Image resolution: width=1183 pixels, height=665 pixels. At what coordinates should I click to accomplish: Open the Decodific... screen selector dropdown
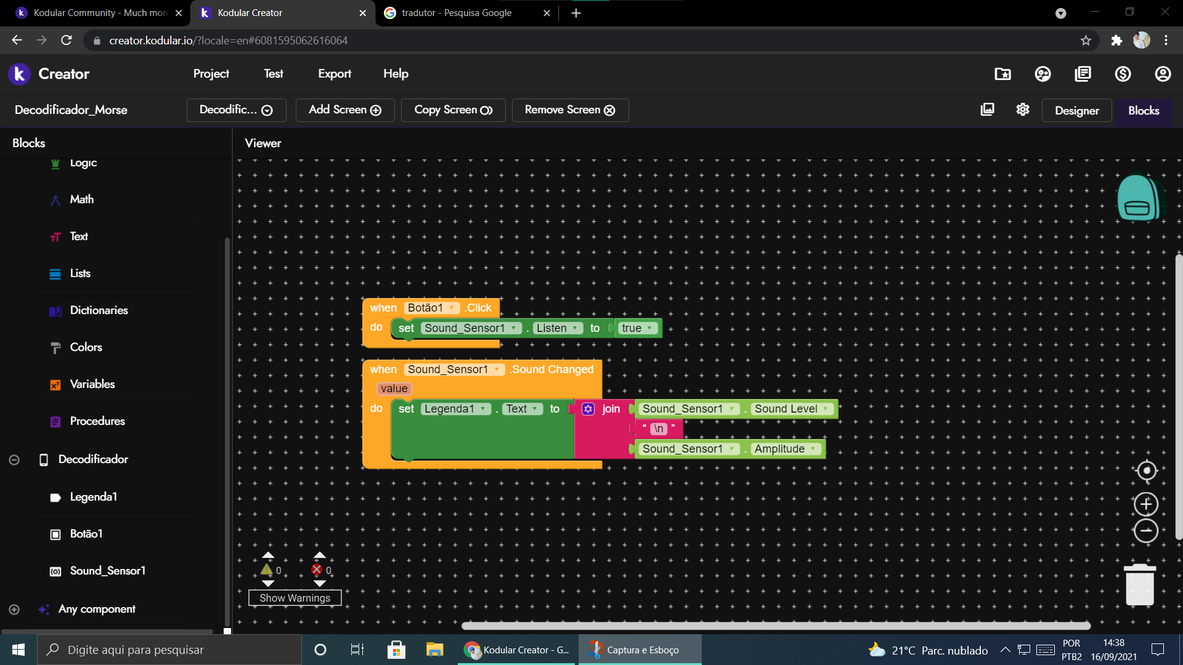(x=236, y=110)
